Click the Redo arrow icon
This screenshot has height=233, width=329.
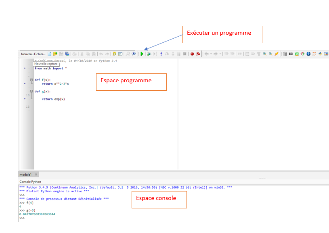(107, 54)
